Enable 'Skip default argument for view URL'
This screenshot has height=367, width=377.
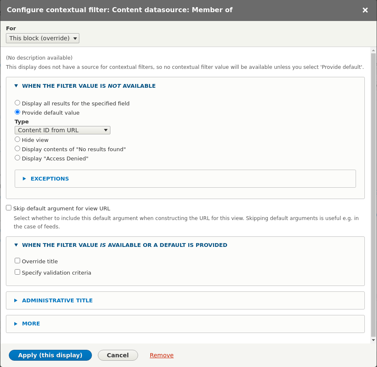[x=8, y=207]
